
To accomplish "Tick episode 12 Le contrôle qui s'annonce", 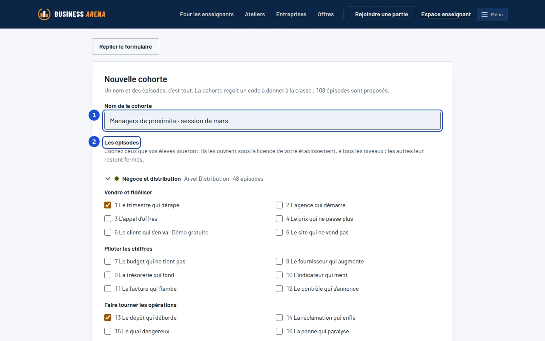I will point(279,289).
